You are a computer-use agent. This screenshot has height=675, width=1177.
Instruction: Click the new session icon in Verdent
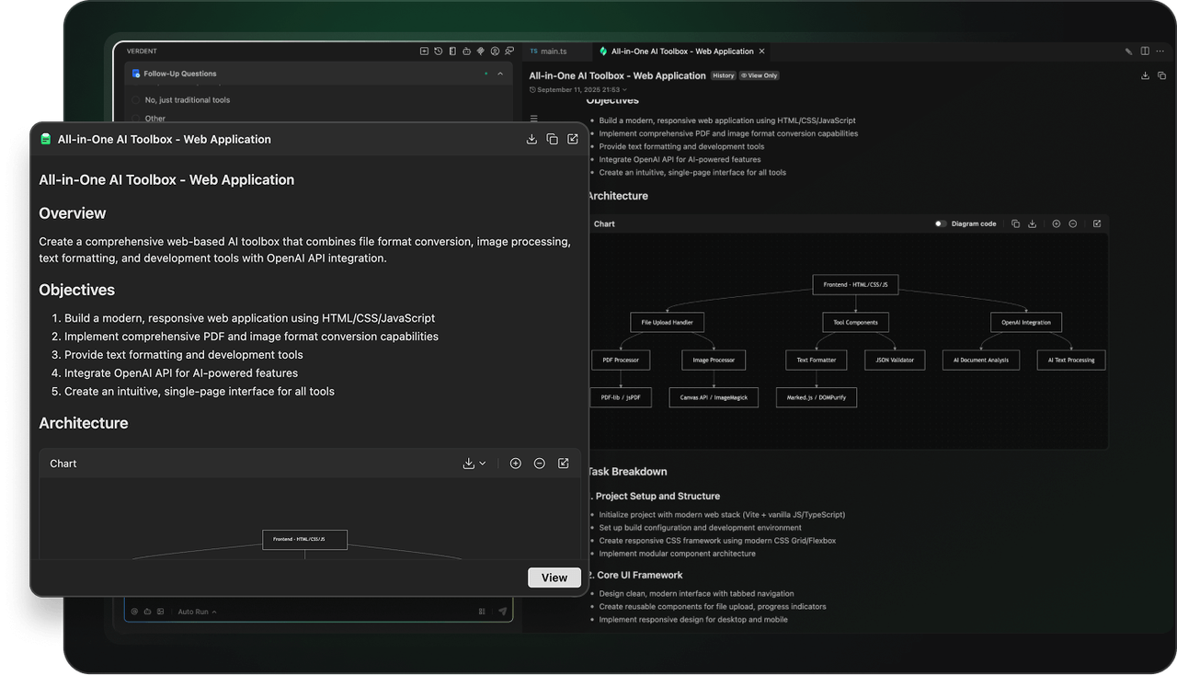coord(424,51)
